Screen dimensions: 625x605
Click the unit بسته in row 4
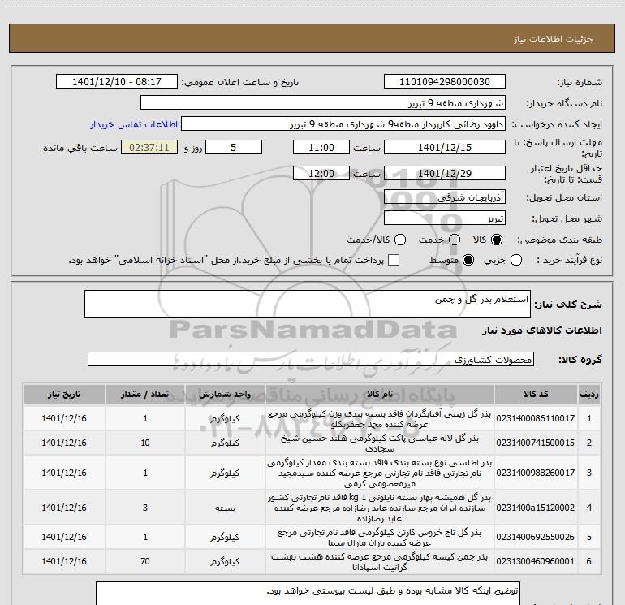225,508
